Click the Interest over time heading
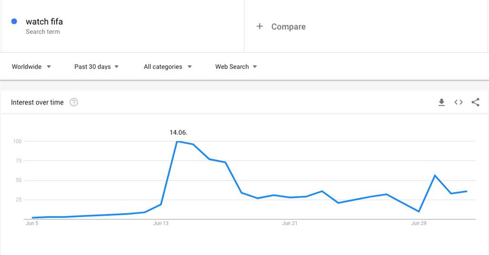 click(37, 102)
